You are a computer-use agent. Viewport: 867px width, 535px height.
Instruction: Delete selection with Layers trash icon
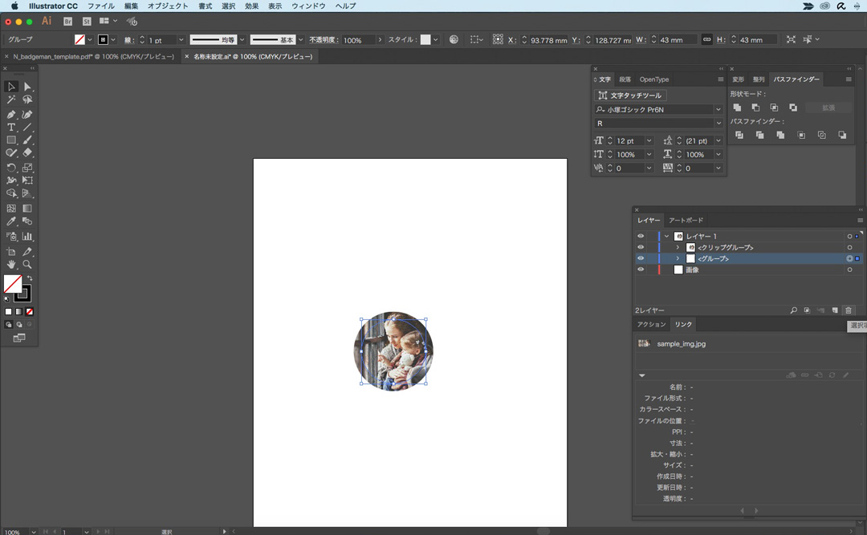(x=849, y=310)
